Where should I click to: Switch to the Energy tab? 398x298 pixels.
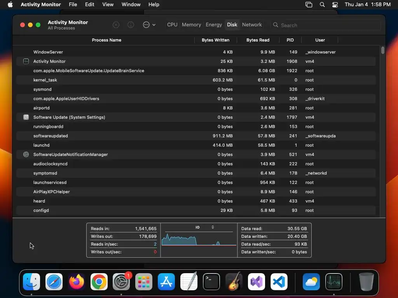click(214, 24)
